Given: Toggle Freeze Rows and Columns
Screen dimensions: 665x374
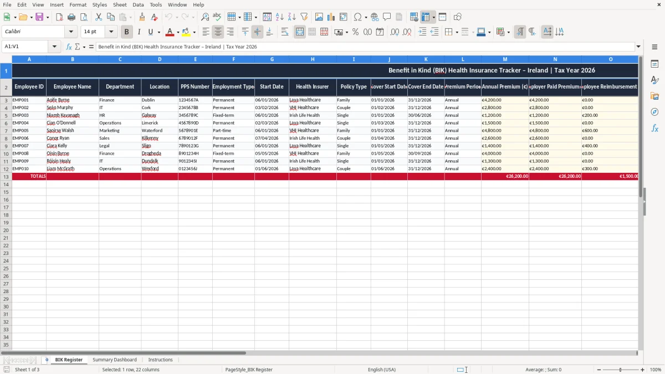Looking at the screenshot, I should pos(426,17).
